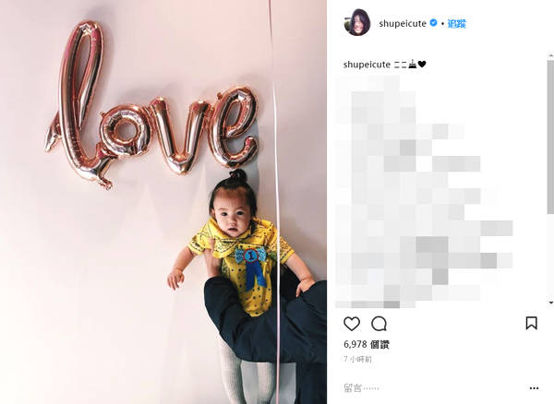Like the post with heart icon
Viewport: 554px width, 404px height.
coord(352,324)
